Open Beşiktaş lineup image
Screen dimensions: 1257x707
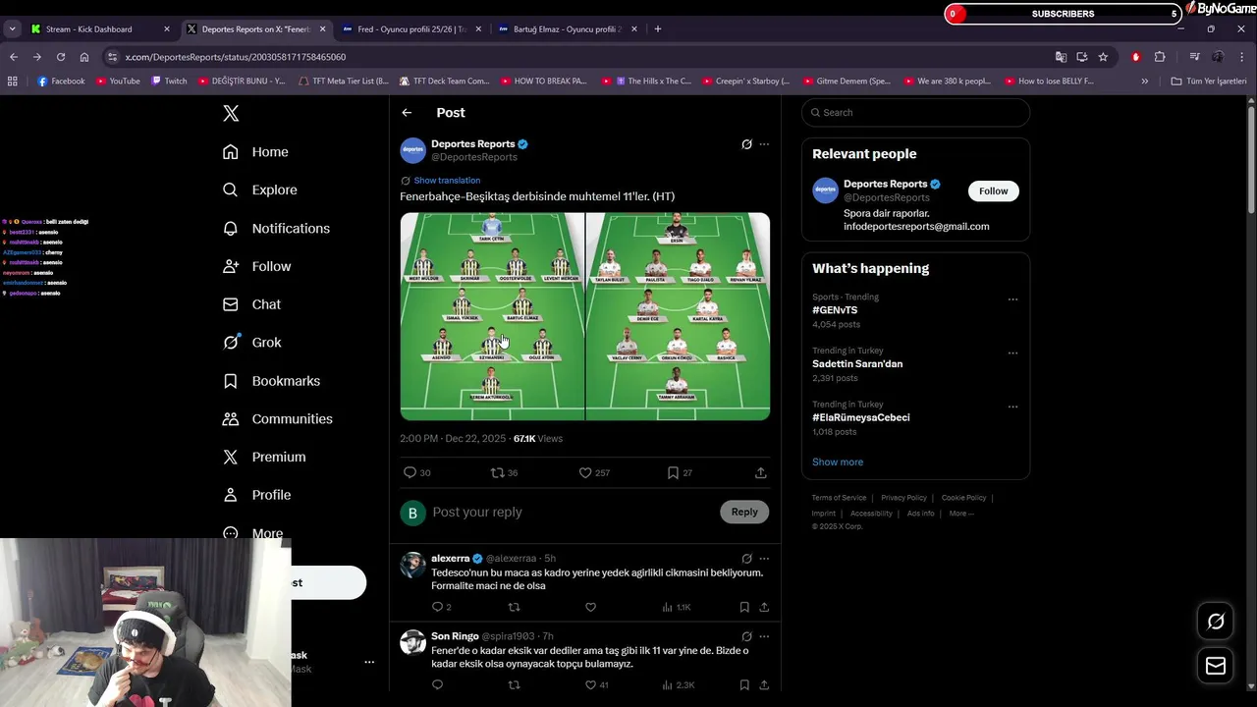coord(678,316)
